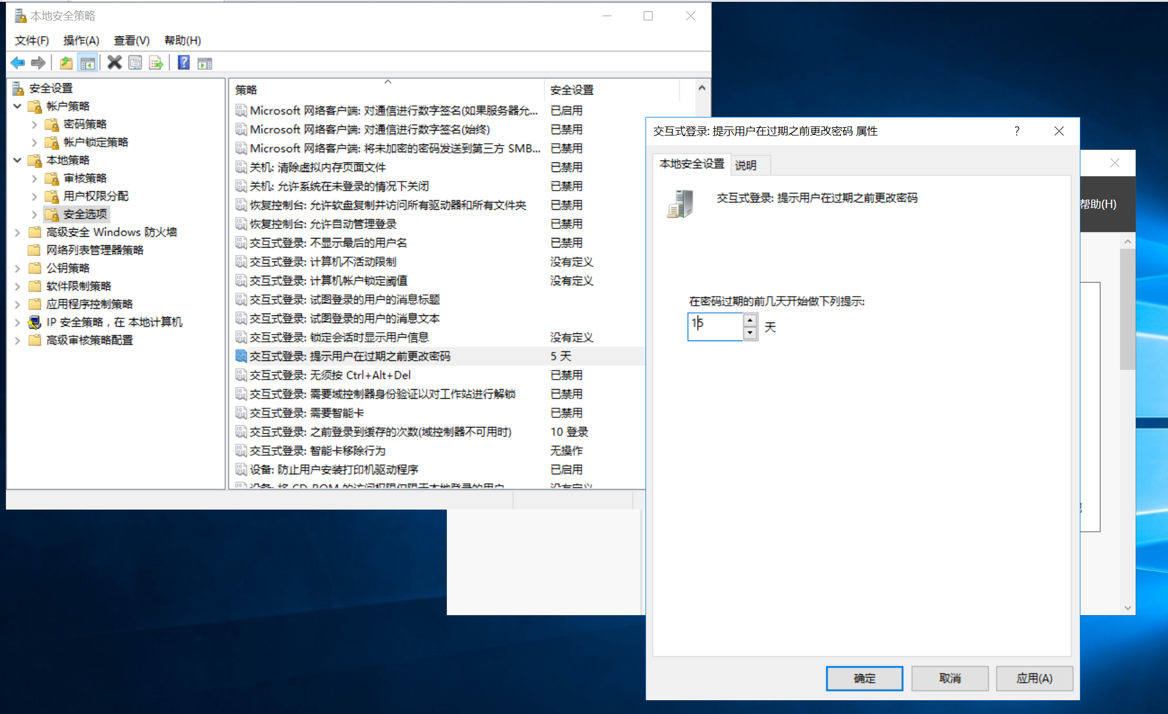The image size is (1168, 714).
Task: Click the up one level folder icon
Action: (x=66, y=63)
